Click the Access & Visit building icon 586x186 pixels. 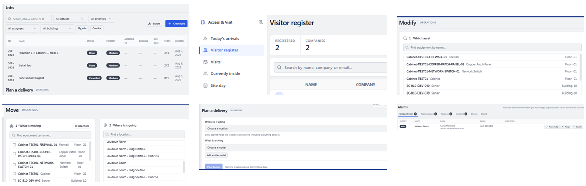(203, 23)
